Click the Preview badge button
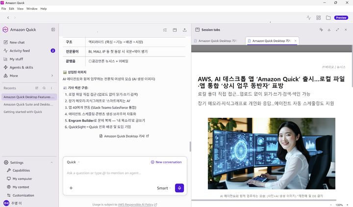353x207 pixels. pyautogui.click(x=341, y=18)
